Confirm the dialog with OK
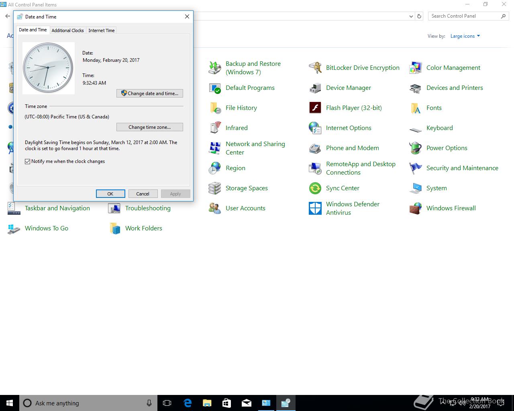This screenshot has width=514, height=411. [x=110, y=194]
